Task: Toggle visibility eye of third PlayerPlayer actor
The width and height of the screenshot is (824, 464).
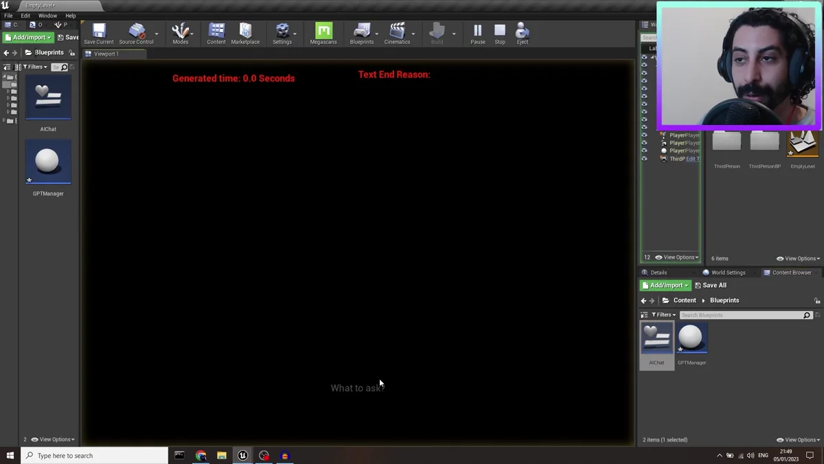Action: [644, 150]
